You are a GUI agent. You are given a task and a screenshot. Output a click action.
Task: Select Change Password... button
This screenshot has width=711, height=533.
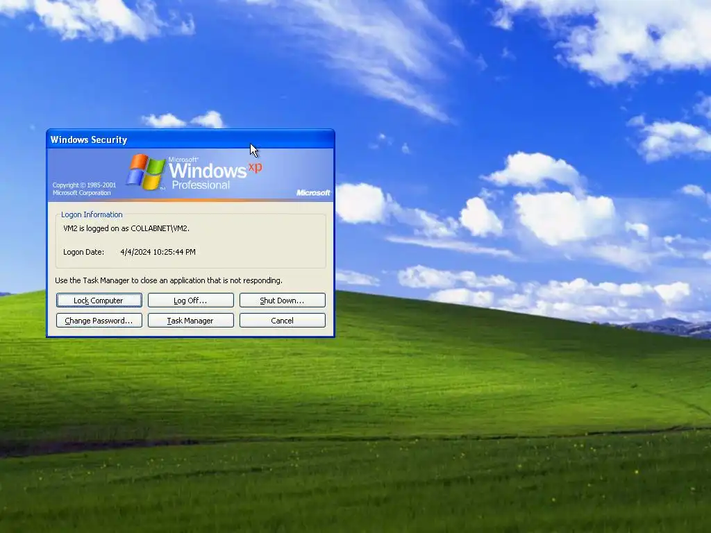[x=99, y=321]
